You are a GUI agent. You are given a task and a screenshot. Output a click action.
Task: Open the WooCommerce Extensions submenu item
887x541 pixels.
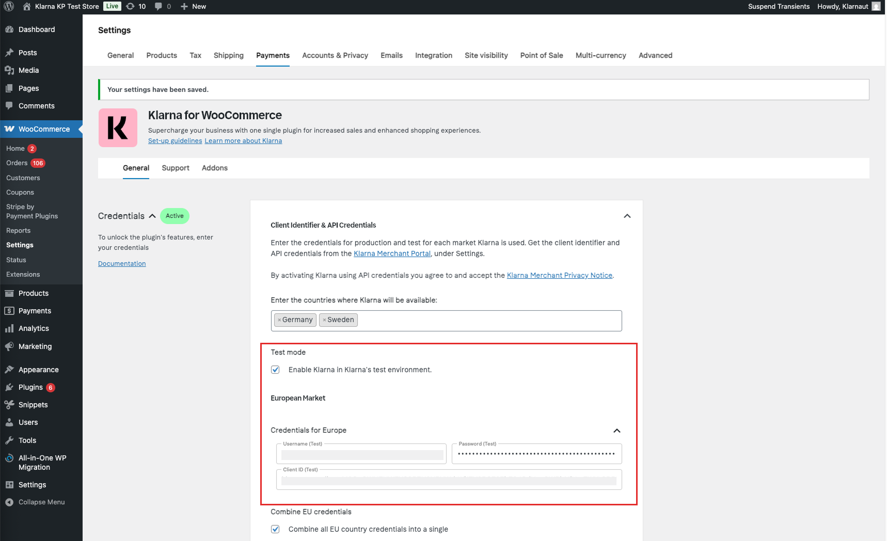click(23, 275)
